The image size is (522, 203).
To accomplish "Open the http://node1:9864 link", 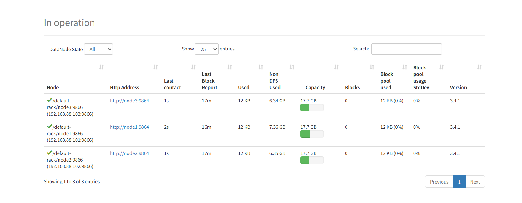I will (129, 127).
